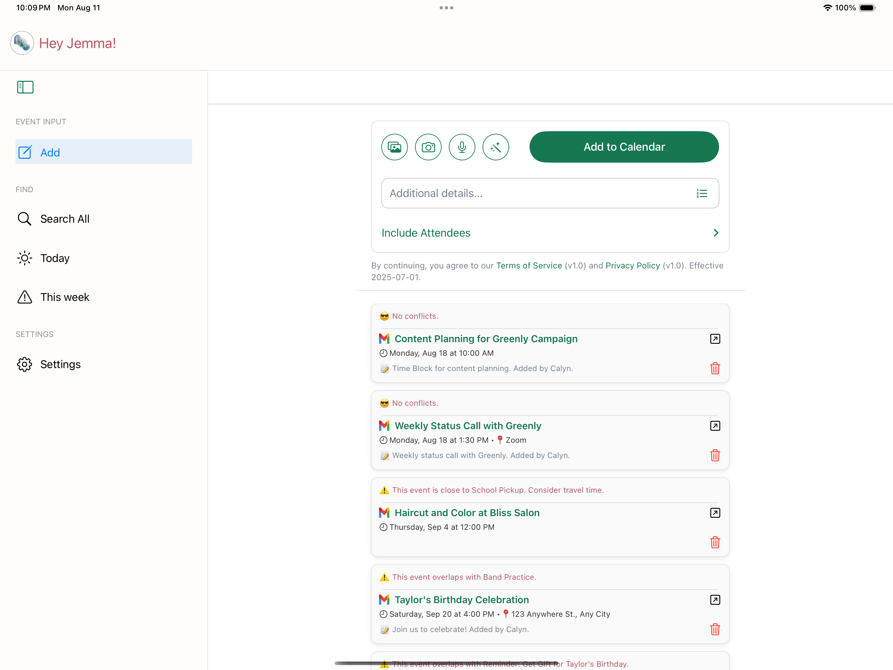Click the status bar date Mon Aug 11
The width and height of the screenshot is (893, 670).
coord(79,8)
